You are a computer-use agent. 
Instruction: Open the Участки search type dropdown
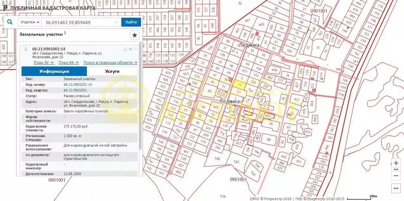30,23
